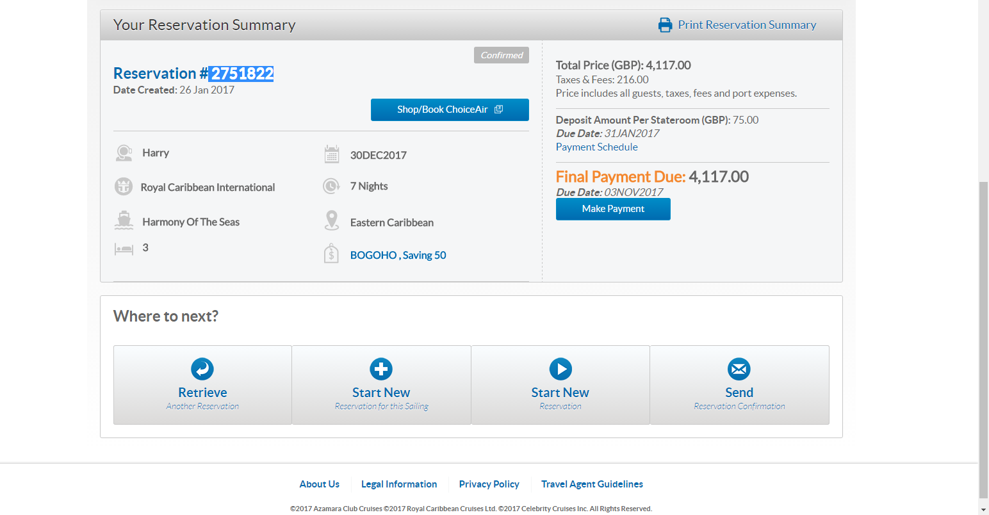Click the play icon above Start New Reservation
The height and width of the screenshot is (515, 989).
click(x=560, y=369)
